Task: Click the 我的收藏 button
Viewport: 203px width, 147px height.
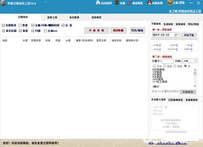Action: pos(118,30)
